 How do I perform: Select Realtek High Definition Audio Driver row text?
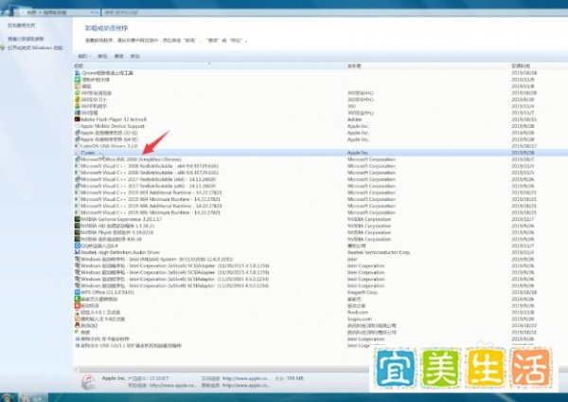[120, 252]
